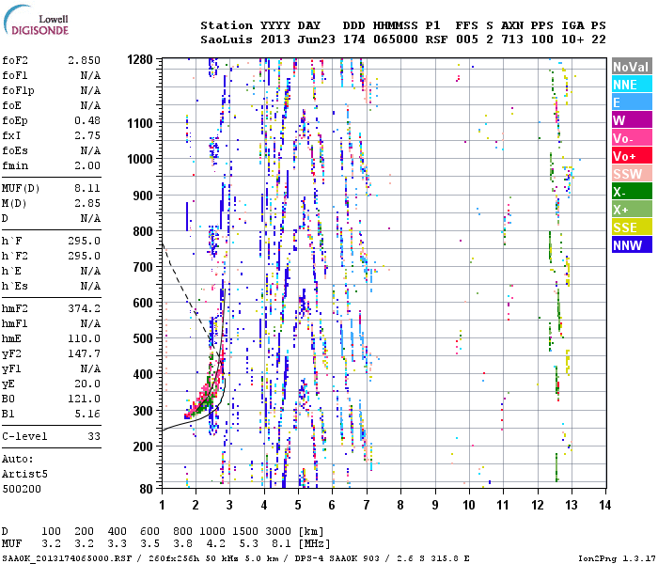
Task: Click the 7 MHz frequency axis label
Action: coord(367,505)
